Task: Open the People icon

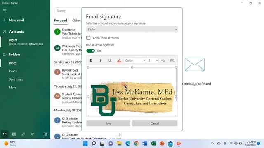Action: coord(23,134)
